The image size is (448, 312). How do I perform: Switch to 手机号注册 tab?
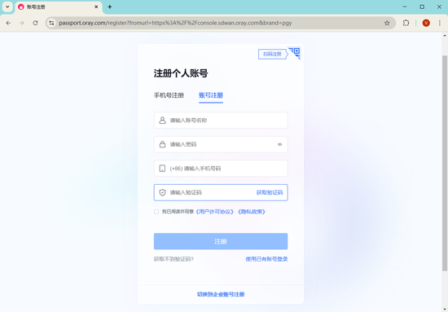(169, 95)
